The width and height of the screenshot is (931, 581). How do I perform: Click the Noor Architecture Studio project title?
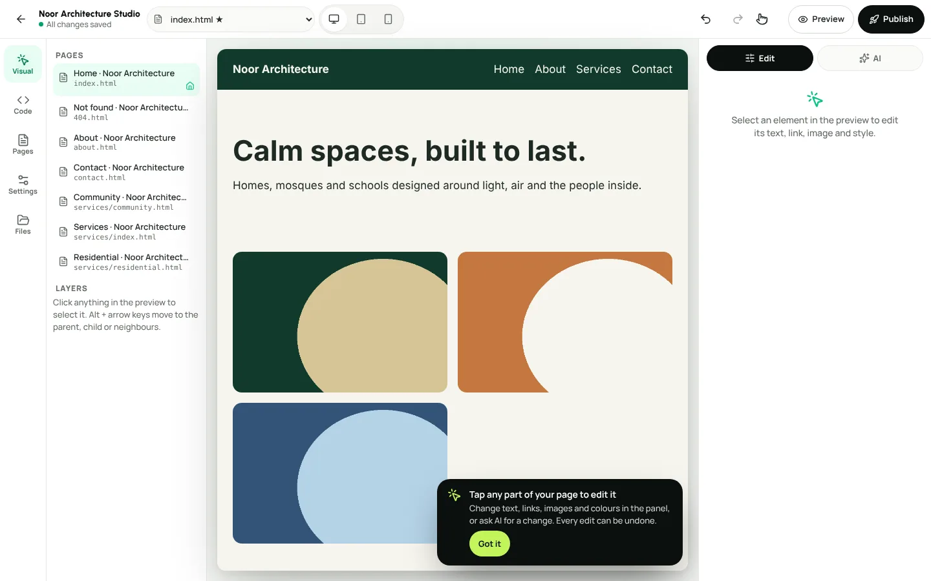(x=89, y=14)
